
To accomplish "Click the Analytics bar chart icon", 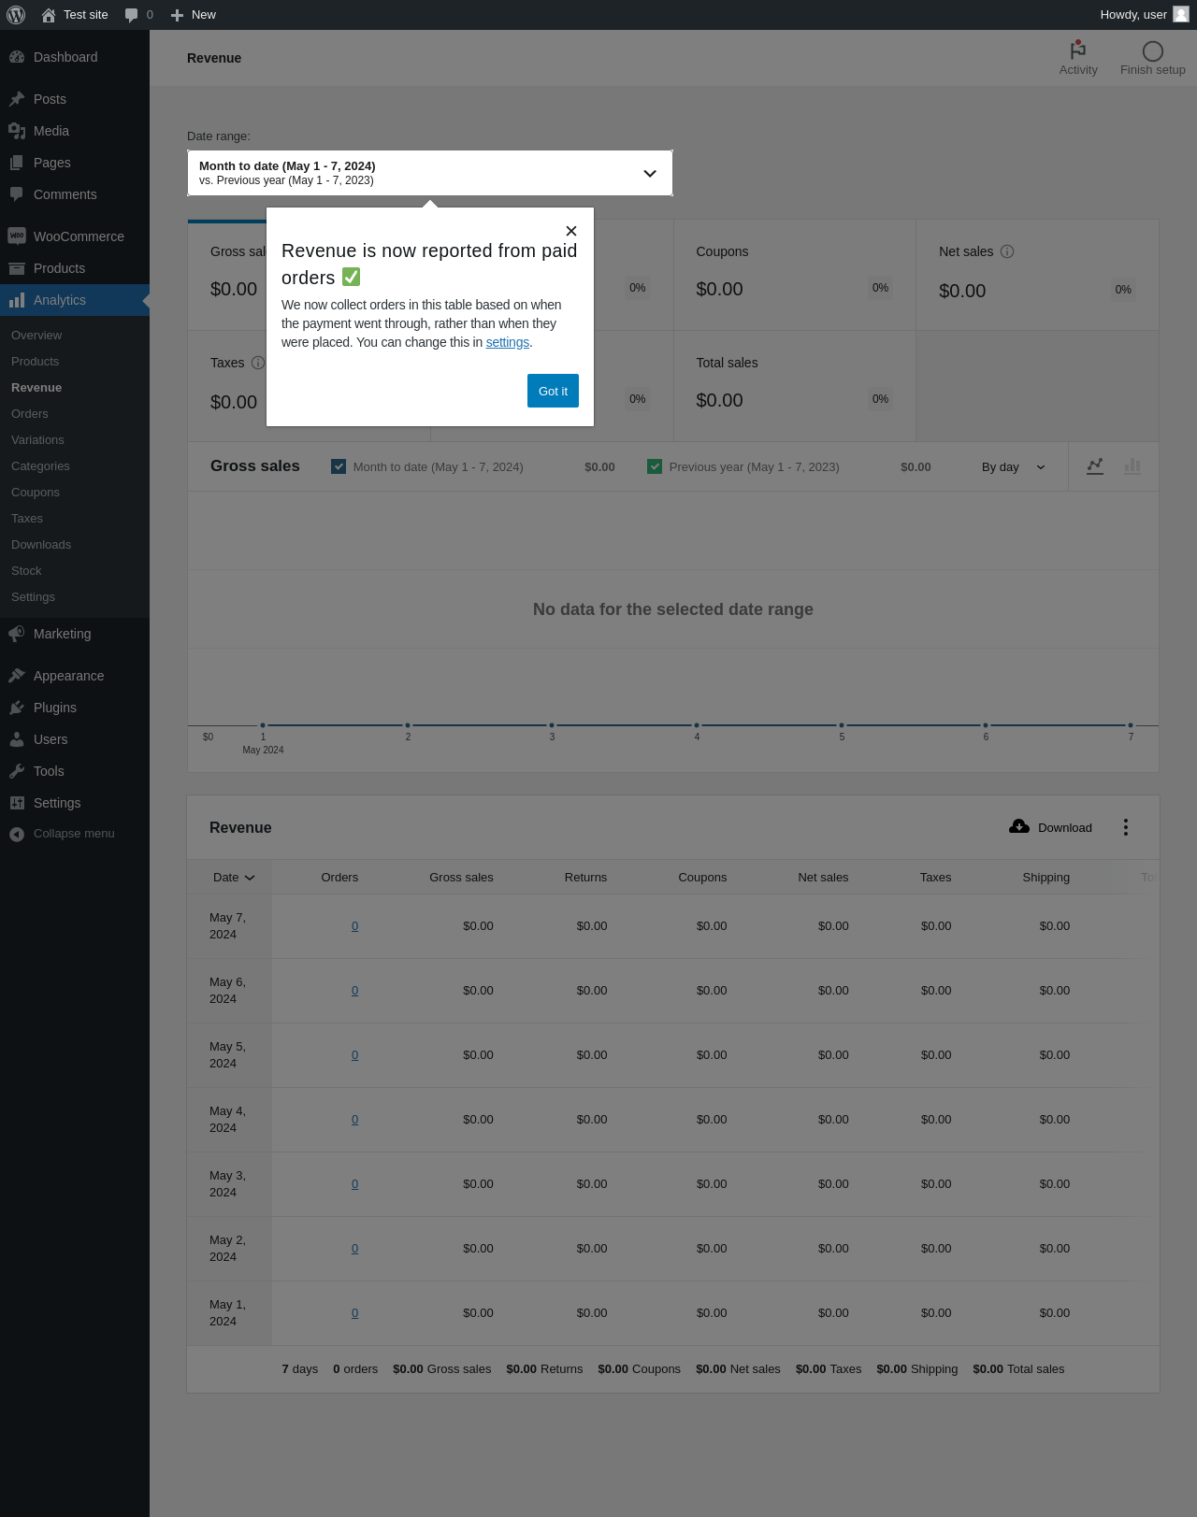I will [17, 300].
